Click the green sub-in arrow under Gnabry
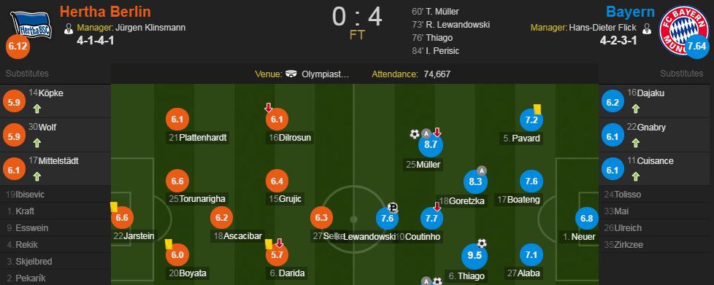Image resolution: width=714 pixels, height=285 pixels. pos(636,143)
